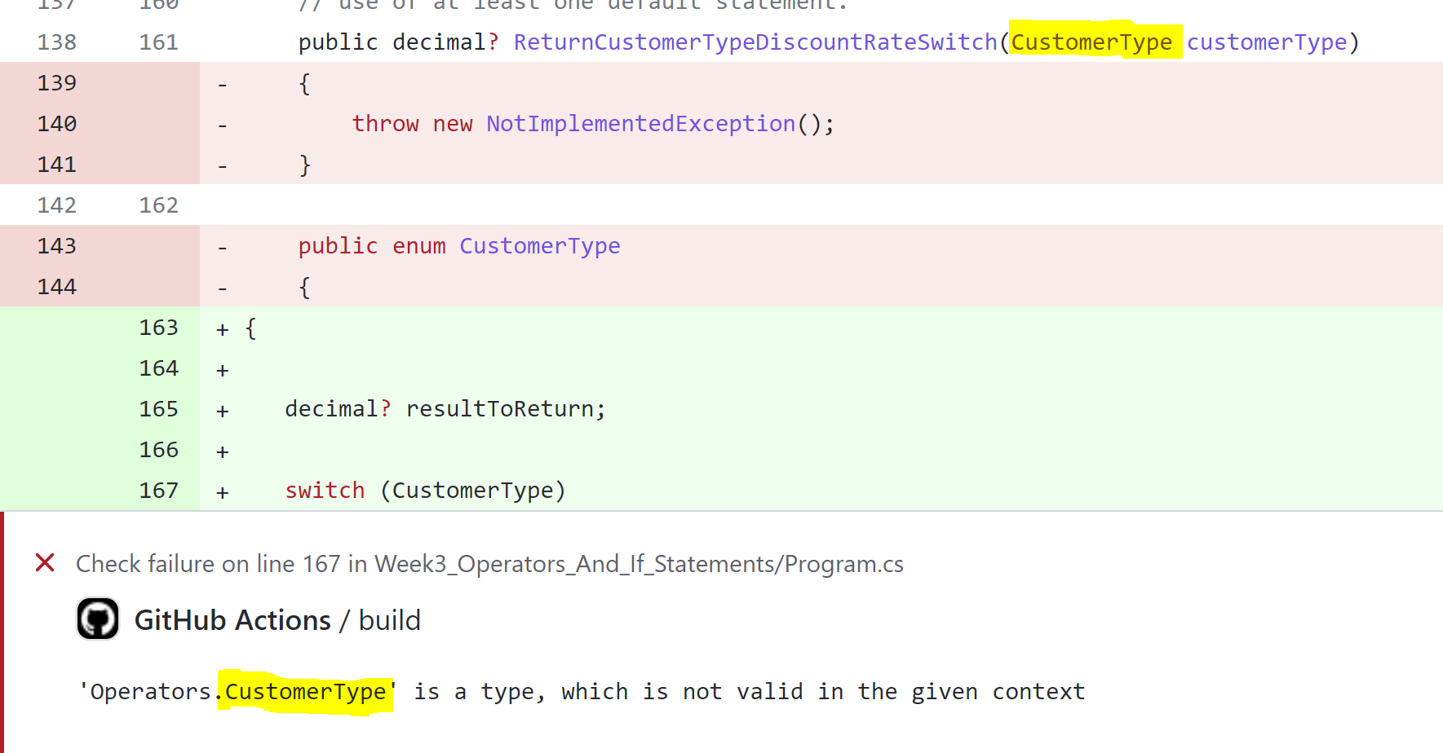Click the switch (CustomerType) statement line
Screen dimensions: 1443x753
click(425, 490)
